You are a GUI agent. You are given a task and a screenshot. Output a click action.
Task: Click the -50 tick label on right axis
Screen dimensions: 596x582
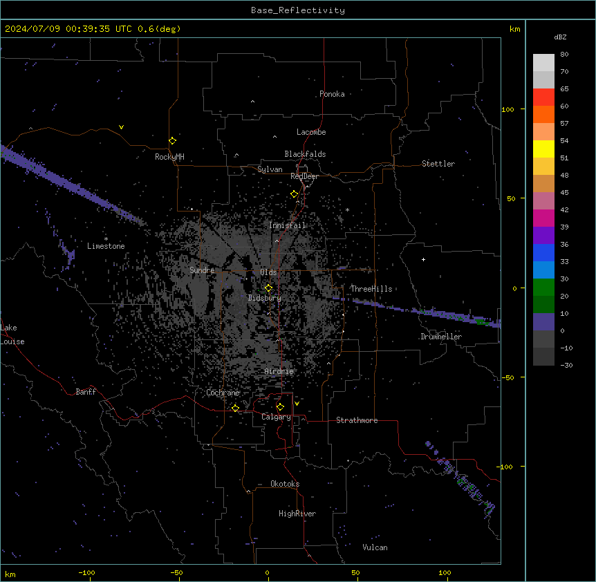[507, 377]
